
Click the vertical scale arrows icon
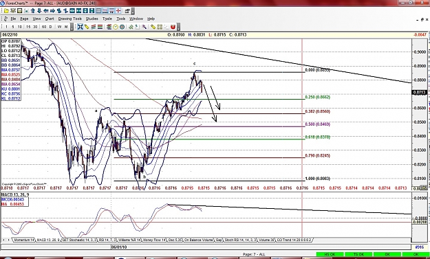click(85, 11)
